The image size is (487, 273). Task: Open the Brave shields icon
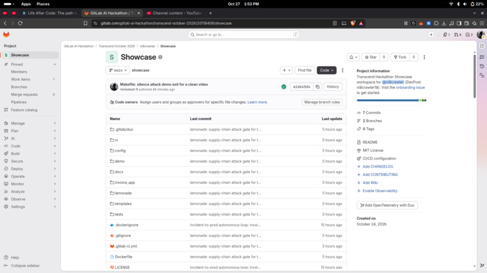pyautogui.click(x=353, y=24)
